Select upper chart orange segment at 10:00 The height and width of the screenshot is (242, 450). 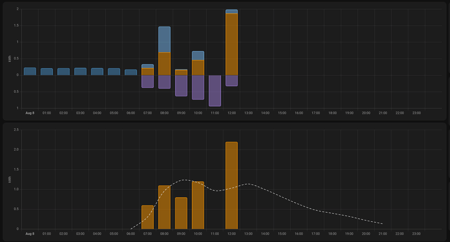pos(198,67)
